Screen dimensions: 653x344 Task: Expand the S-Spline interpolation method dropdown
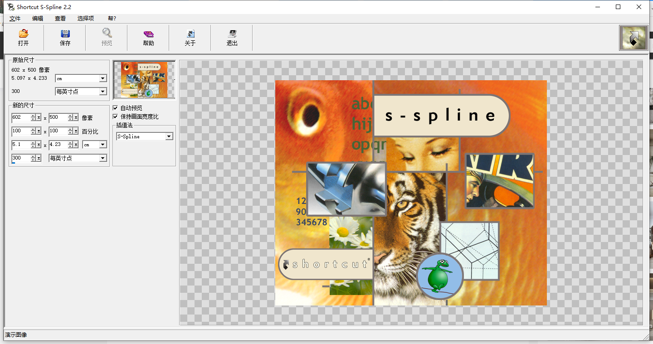tap(169, 136)
